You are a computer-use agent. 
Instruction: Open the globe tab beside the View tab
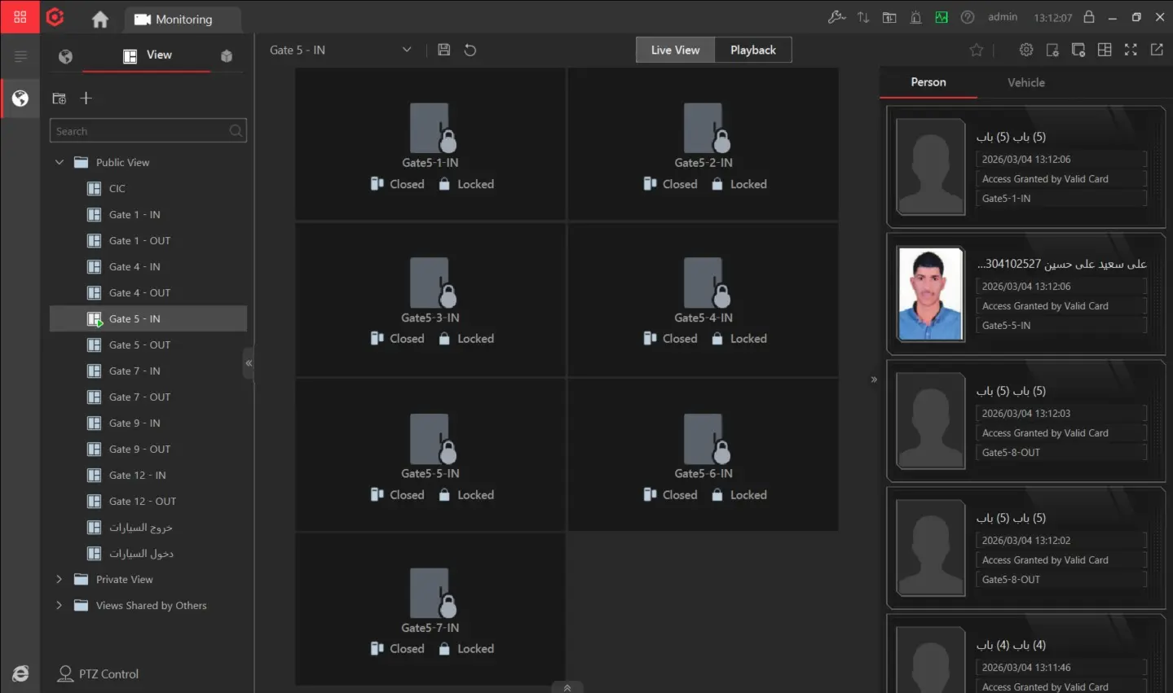click(66, 56)
